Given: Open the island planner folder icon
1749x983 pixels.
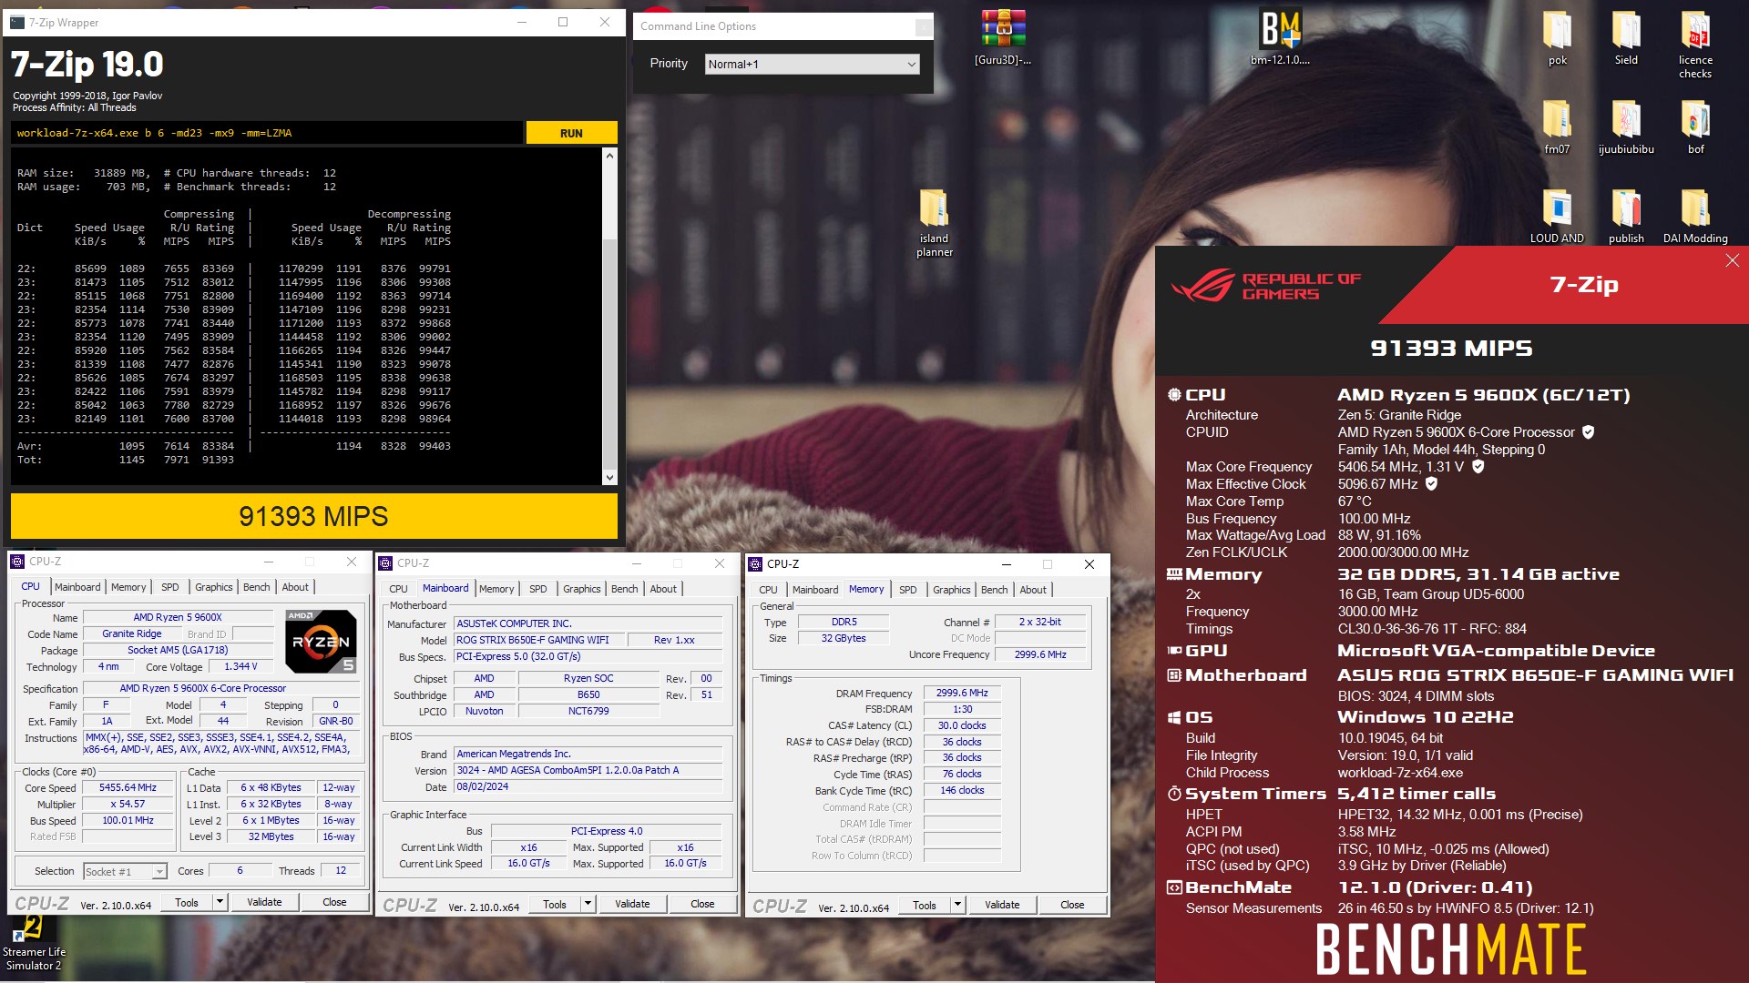Looking at the screenshot, I should (935, 223).
